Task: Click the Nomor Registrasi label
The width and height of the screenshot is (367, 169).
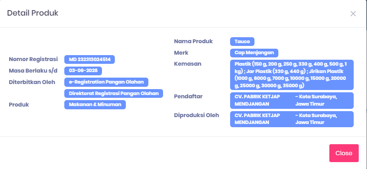Action: (x=33, y=59)
